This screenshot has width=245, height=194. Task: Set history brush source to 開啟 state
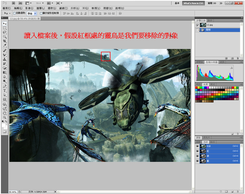point(197,30)
